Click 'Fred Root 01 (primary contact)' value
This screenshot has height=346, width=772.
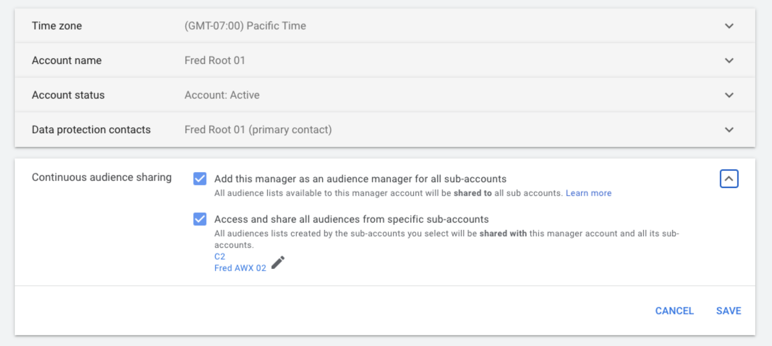click(258, 130)
